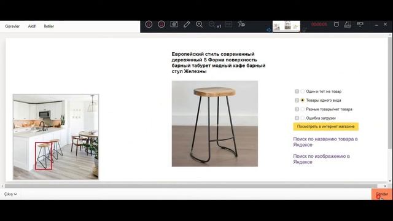Select the pencil annotation tool
The height and width of the screenshot is (221, 393).
[187, 24]
